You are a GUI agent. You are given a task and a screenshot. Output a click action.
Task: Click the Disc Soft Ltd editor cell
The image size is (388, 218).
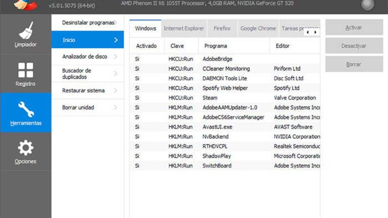[288, 78]
